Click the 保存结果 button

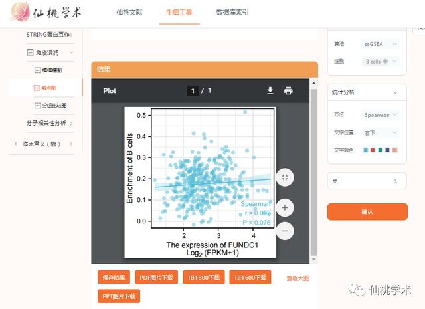(114, 277)
